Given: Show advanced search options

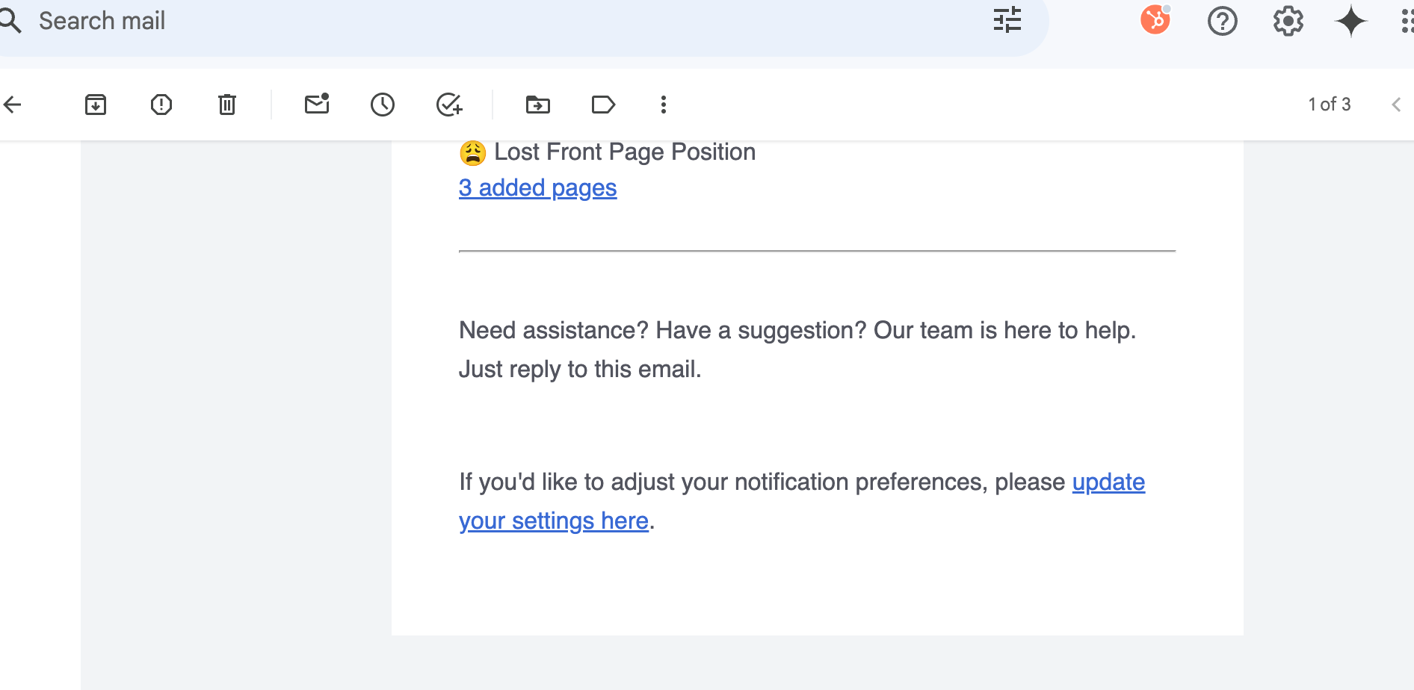Looking at the screenshot, I should point(1007,20).
